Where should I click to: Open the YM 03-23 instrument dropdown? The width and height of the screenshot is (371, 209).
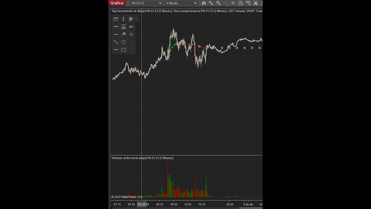coord(146,3)
